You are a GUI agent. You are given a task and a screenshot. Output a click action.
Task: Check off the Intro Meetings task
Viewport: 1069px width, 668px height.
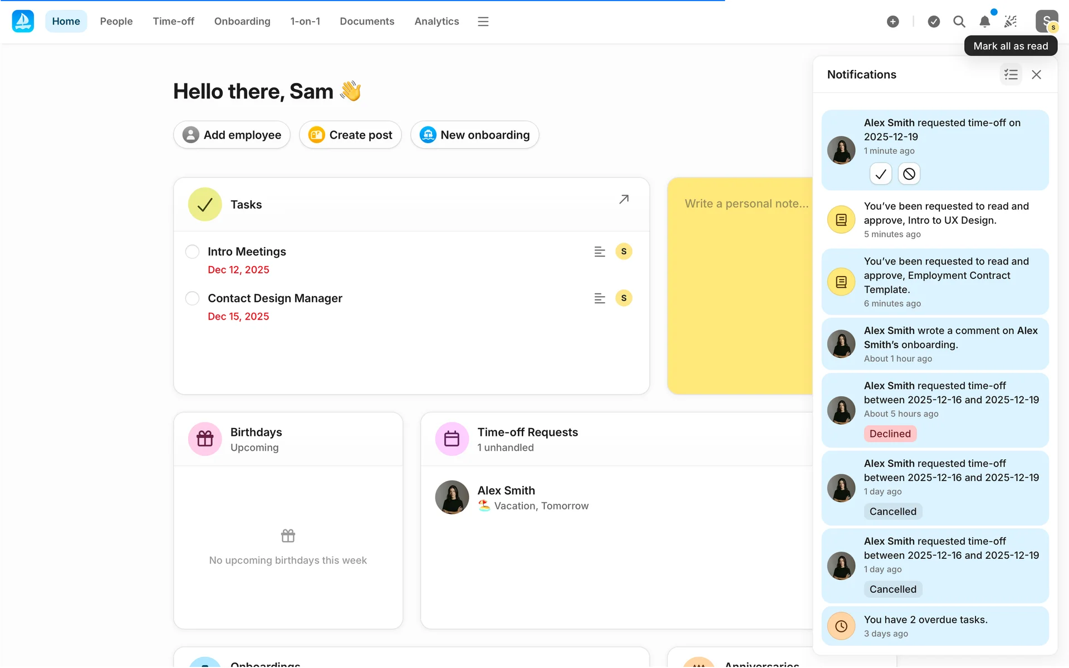click(x=192, y=252)
